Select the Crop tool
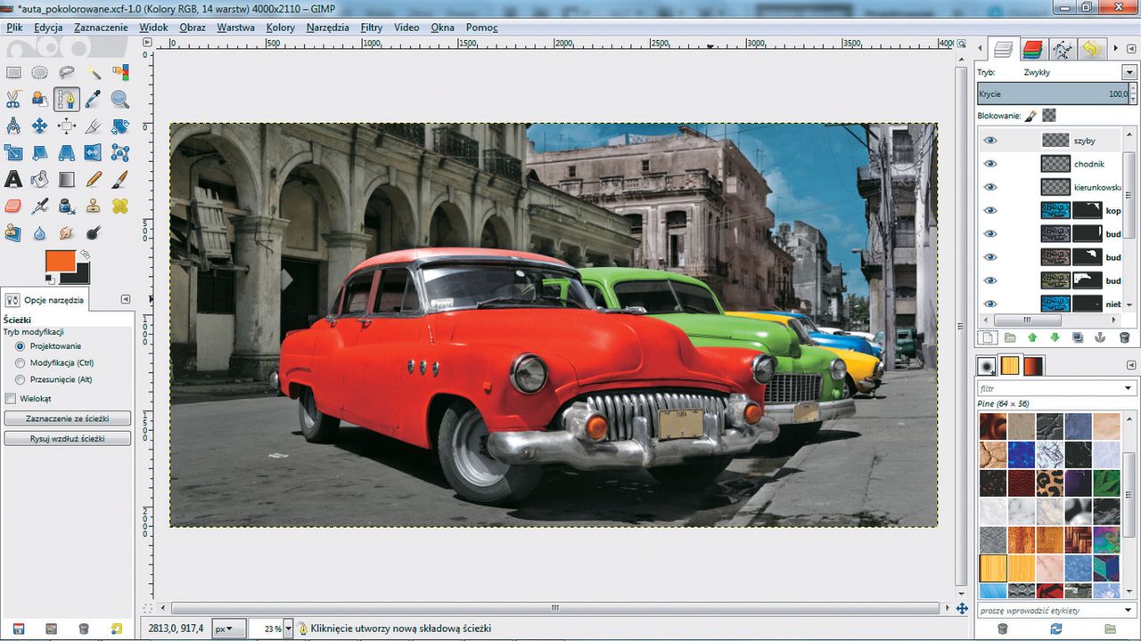 [x=94, y=126]
